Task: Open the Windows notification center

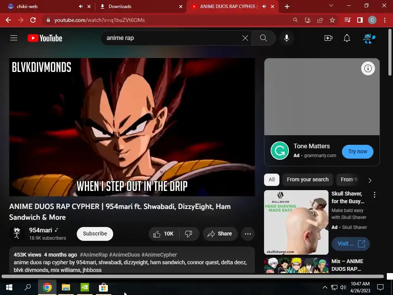Action: click(380, 287)
